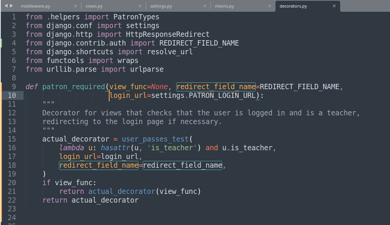Click on 'urlparse' at end of line 7

(147, 69)
